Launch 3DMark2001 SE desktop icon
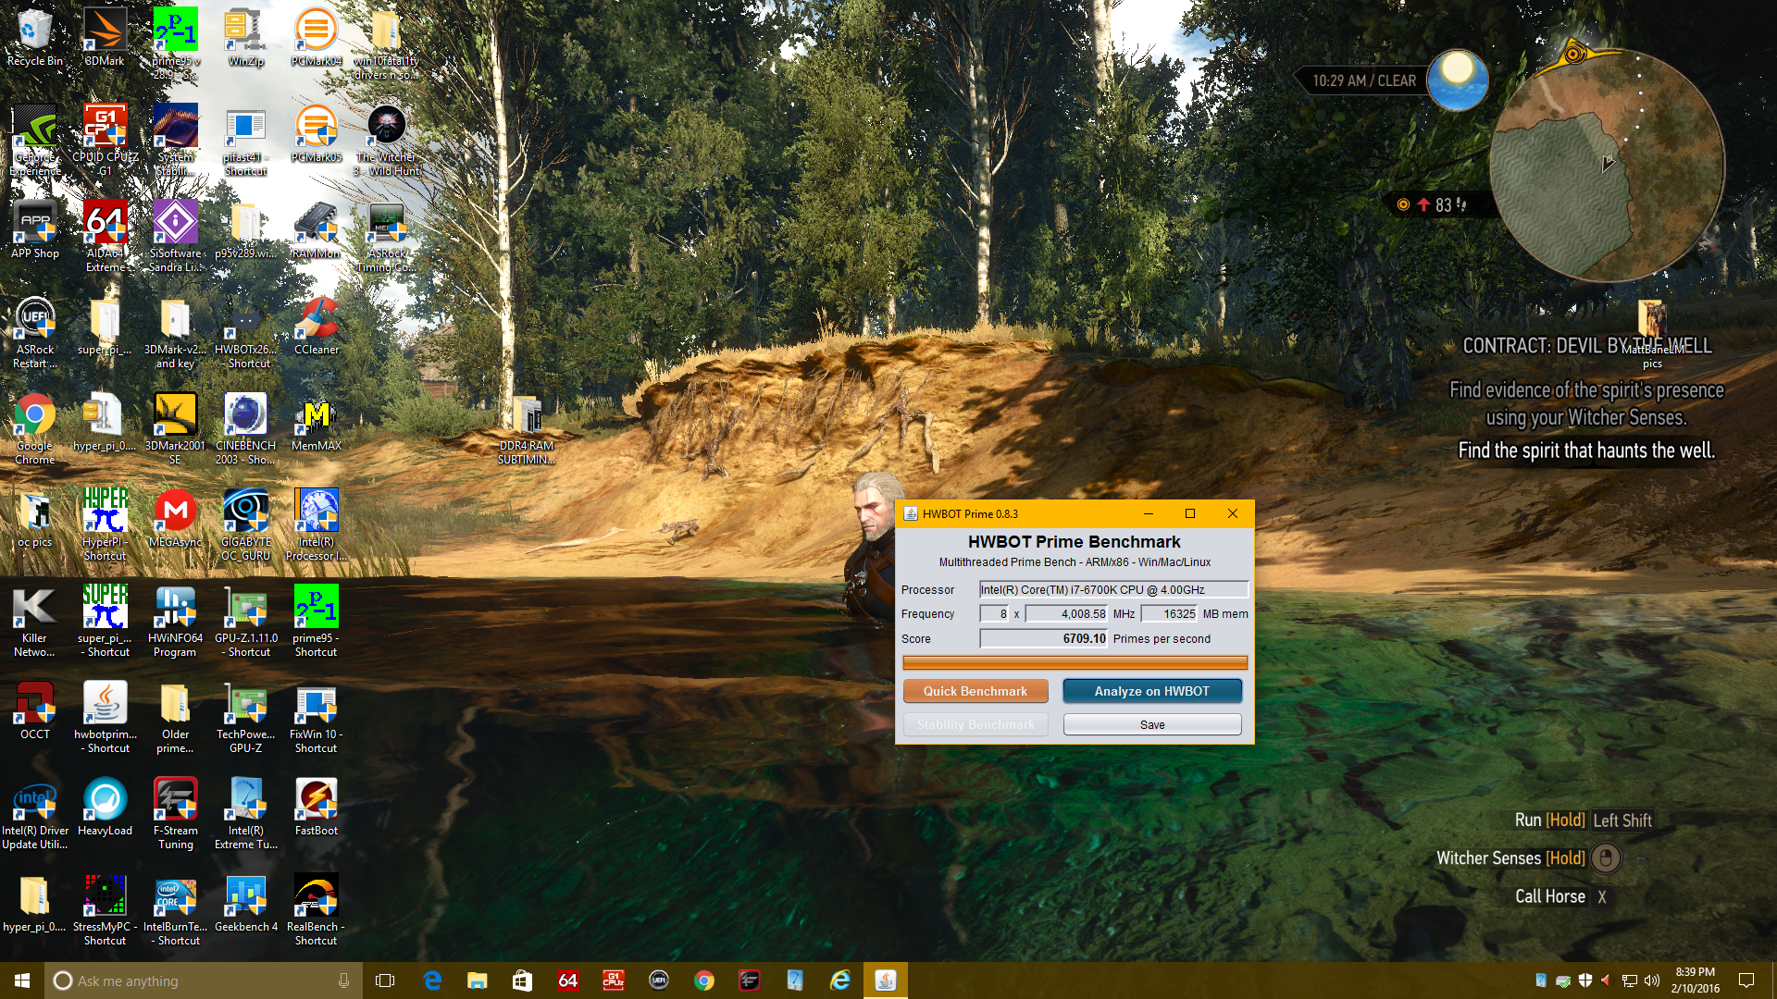The width and height of the screenshot is (1777, 999). [175, 428]
